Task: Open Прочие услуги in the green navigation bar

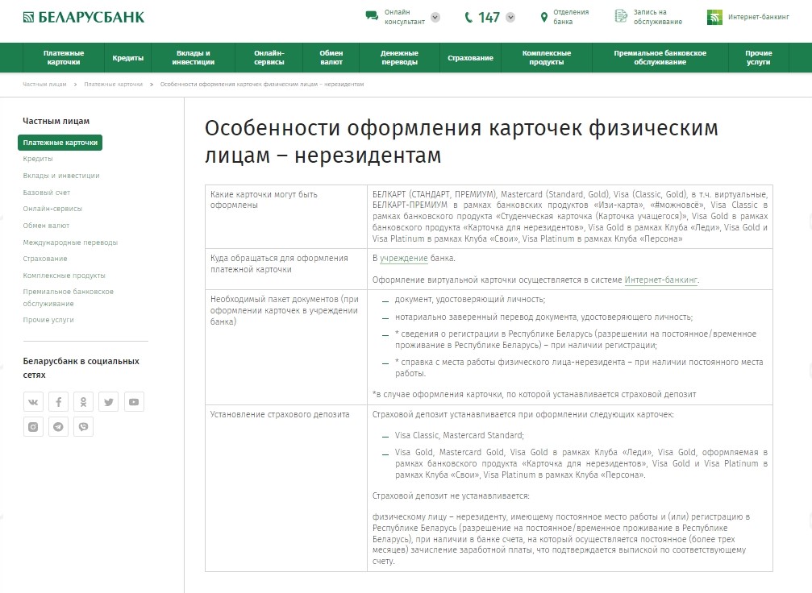Action: [759, 57]
